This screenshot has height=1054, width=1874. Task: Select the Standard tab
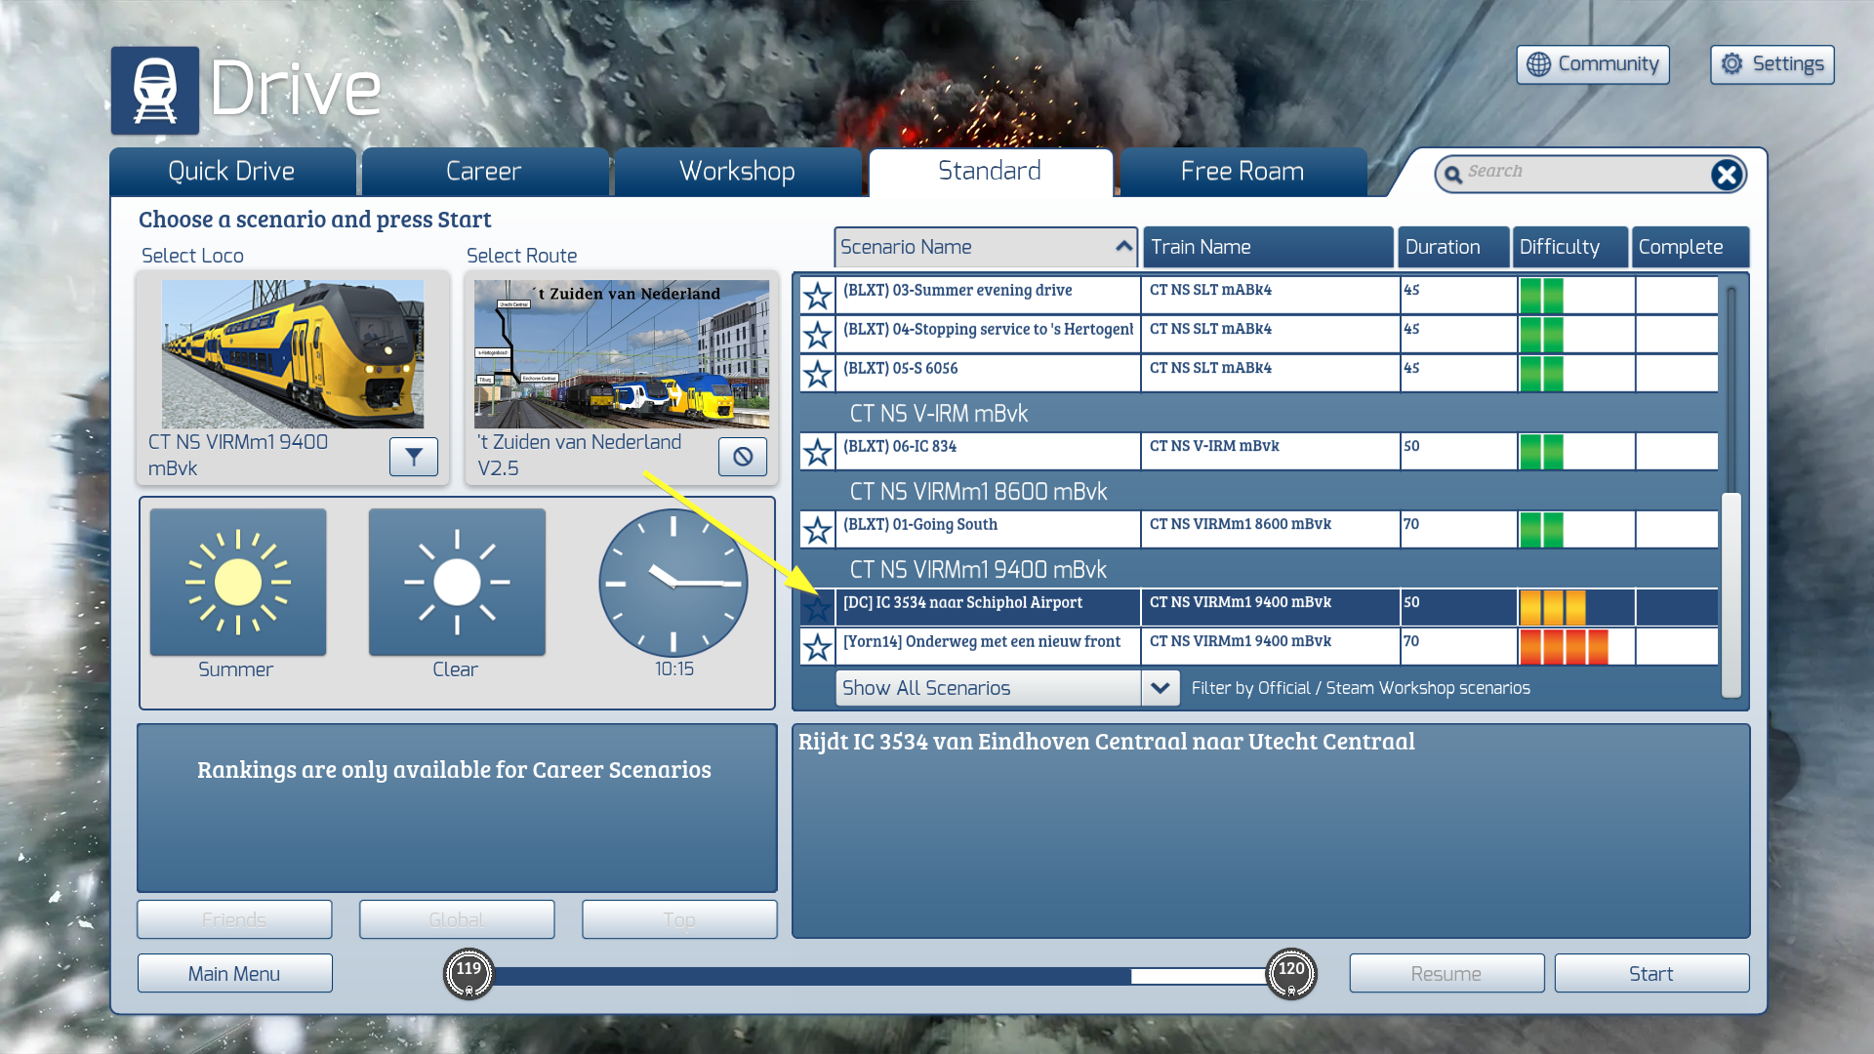[990, 173]
